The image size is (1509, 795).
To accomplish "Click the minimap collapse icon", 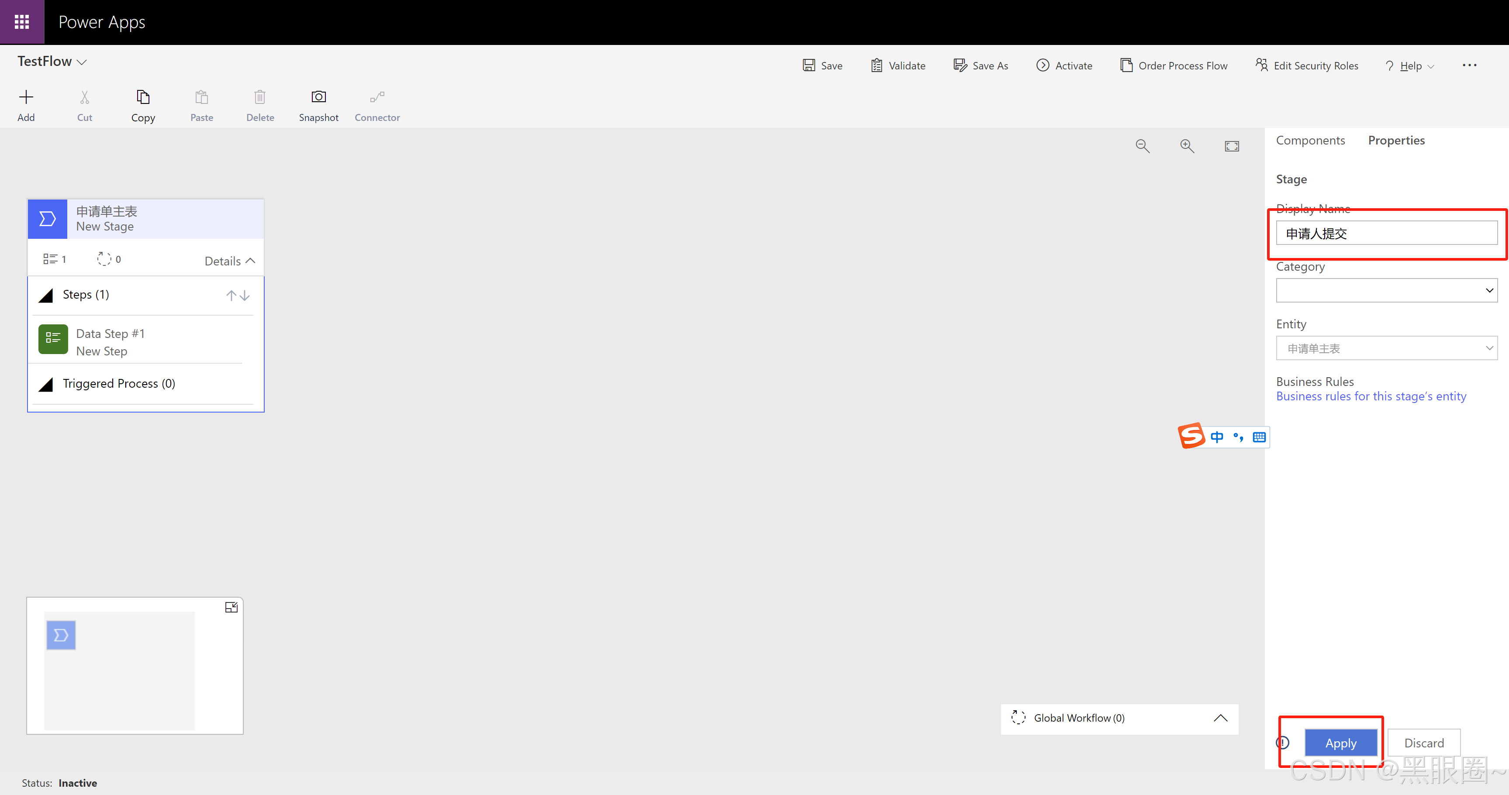I will 231,607.
